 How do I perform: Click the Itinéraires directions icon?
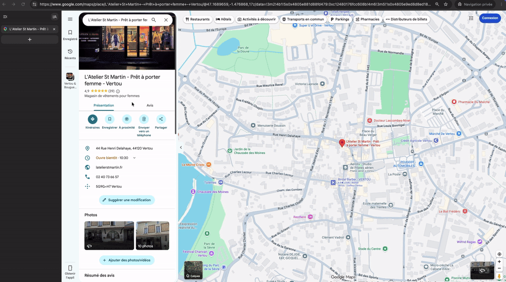[93, 119]
